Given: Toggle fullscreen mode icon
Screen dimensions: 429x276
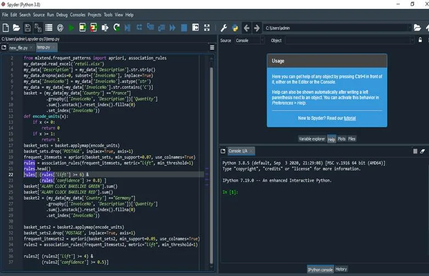Looking at the screenshot, I should [x=207, y=27].
